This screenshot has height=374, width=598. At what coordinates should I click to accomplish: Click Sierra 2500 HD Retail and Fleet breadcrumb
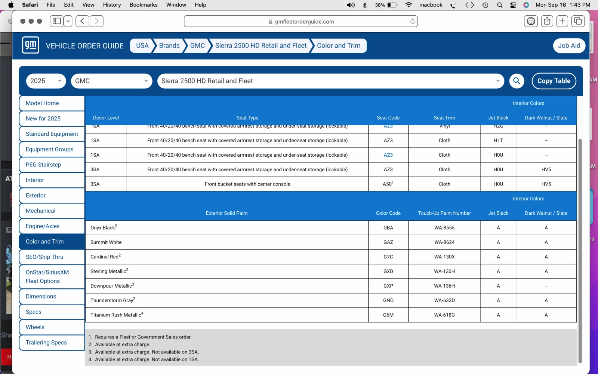(261, 46)
